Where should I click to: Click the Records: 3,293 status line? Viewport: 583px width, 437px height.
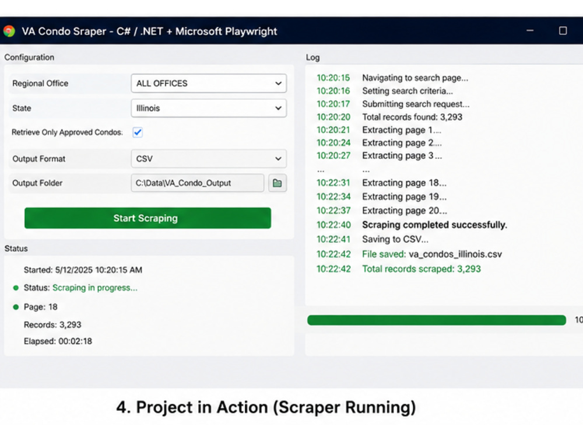pos(52,324)
